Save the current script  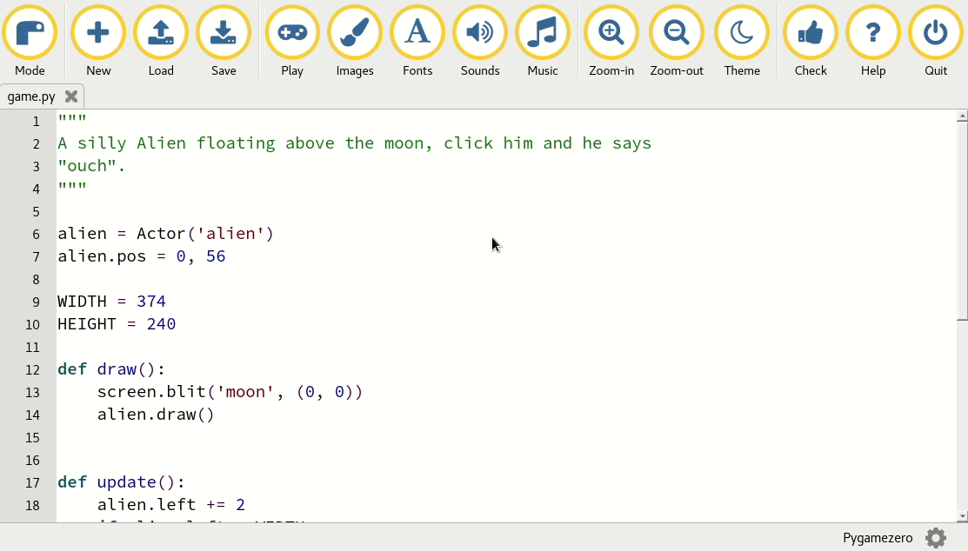[x=224, y=30]
